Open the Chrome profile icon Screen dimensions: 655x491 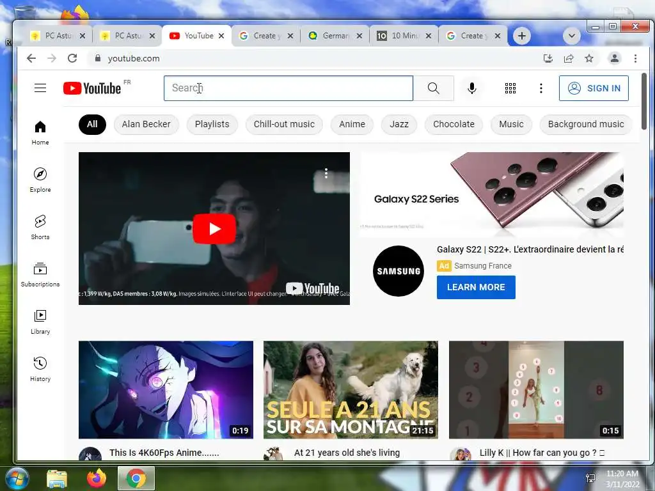point(615,58)
